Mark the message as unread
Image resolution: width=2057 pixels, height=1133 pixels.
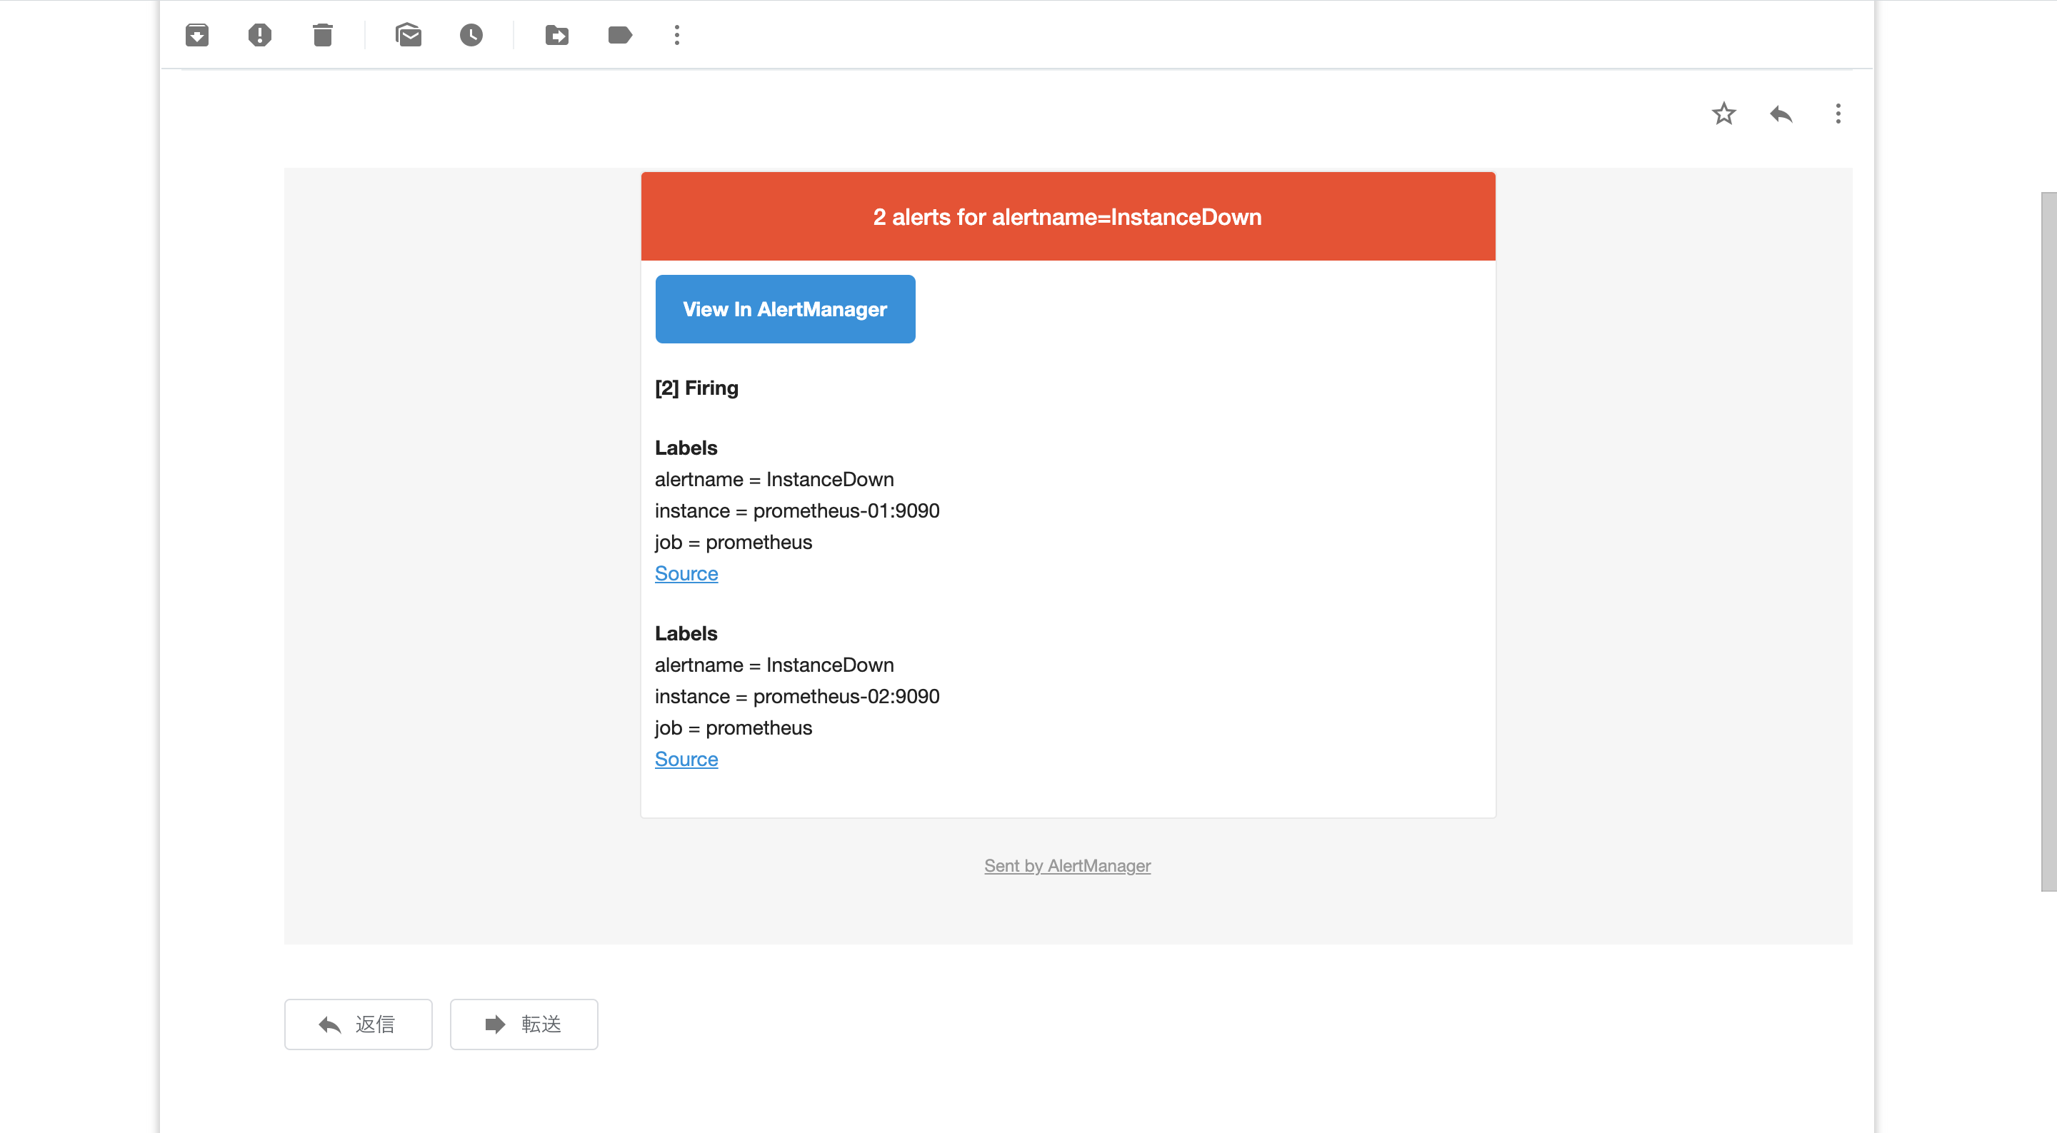point(408,35)
